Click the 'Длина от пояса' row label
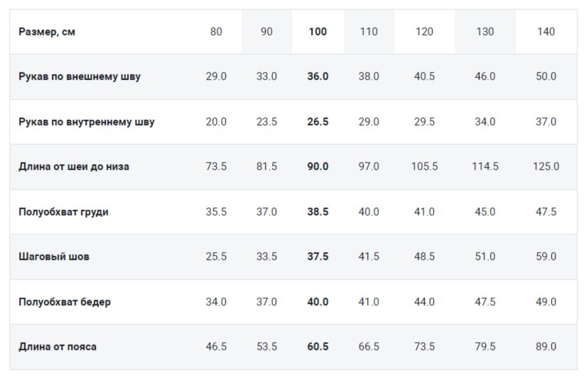The width and height of the screenshot is (586, 383). point(58,347)
